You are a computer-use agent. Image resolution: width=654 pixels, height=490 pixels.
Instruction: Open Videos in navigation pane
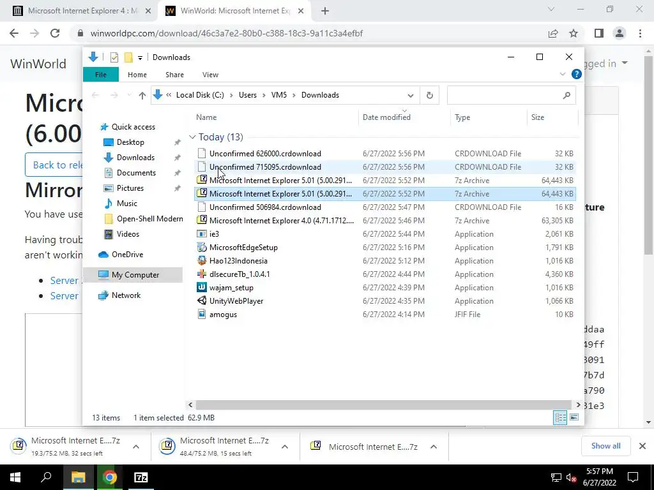click(x=128, y=234)
